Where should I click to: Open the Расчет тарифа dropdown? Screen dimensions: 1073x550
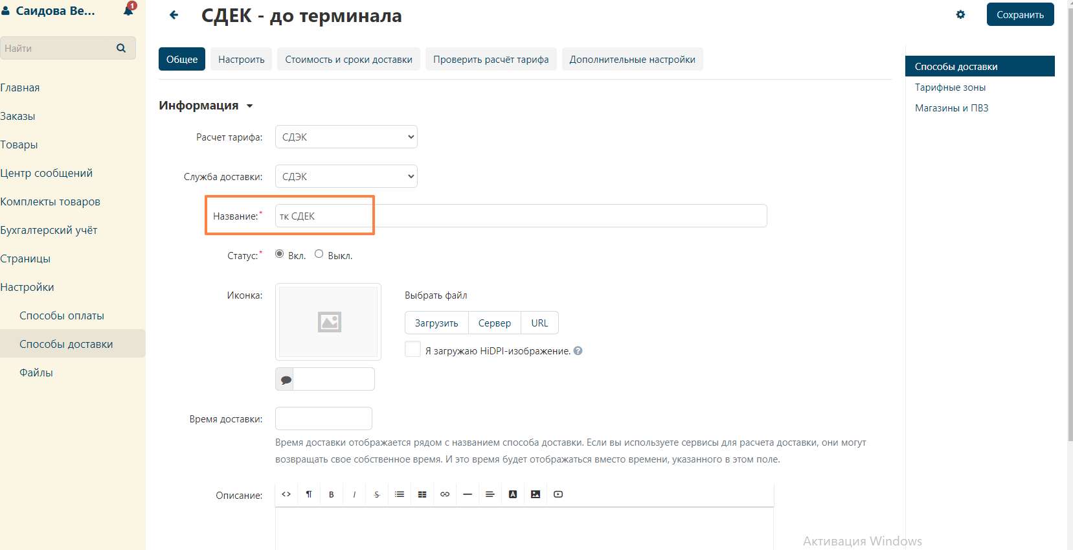[x=346, y=137]
